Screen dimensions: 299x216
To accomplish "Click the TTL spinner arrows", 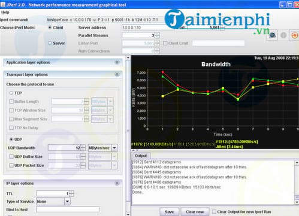I will pos(72,193).
